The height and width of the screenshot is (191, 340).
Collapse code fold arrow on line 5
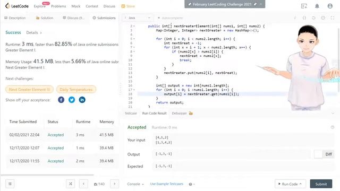click(134, 39)
